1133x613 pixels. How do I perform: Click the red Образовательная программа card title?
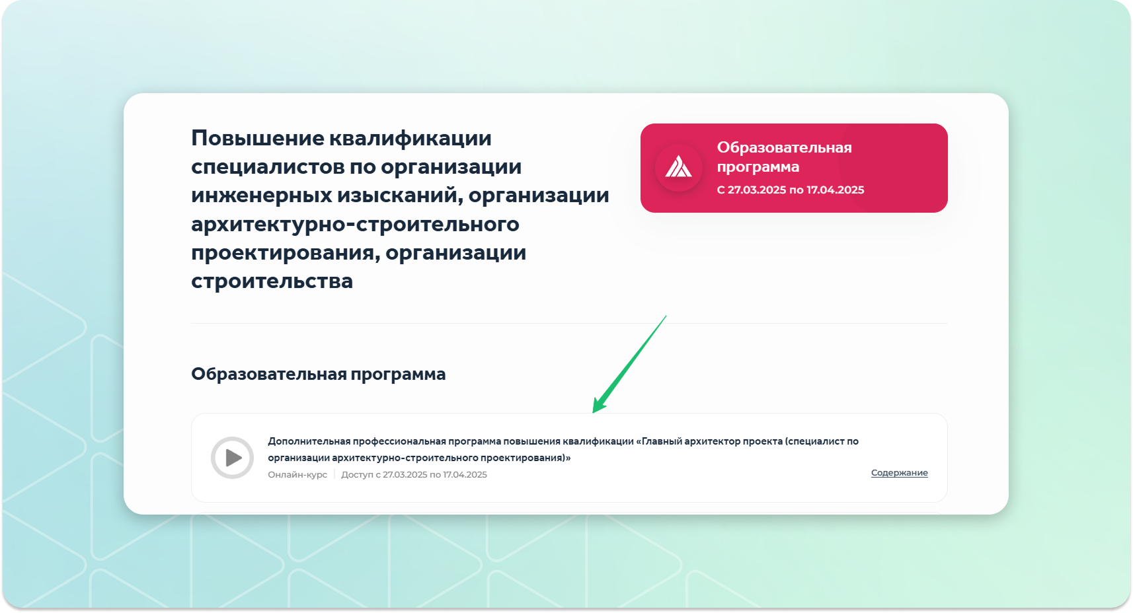(x=784, y=157)
